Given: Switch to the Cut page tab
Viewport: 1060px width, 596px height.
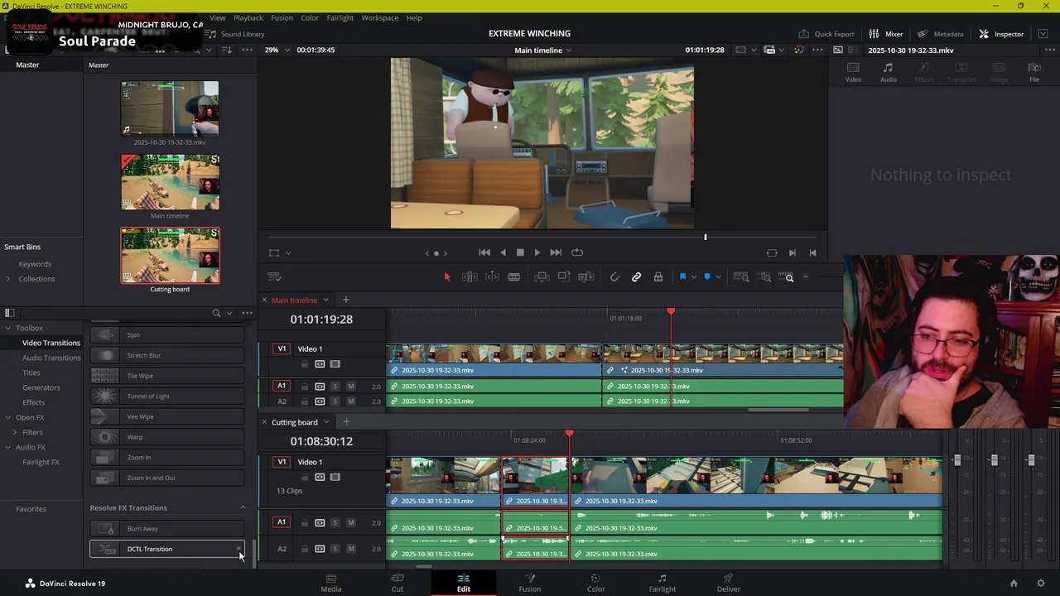Looking at the screenshot, I should pos(397,583).
